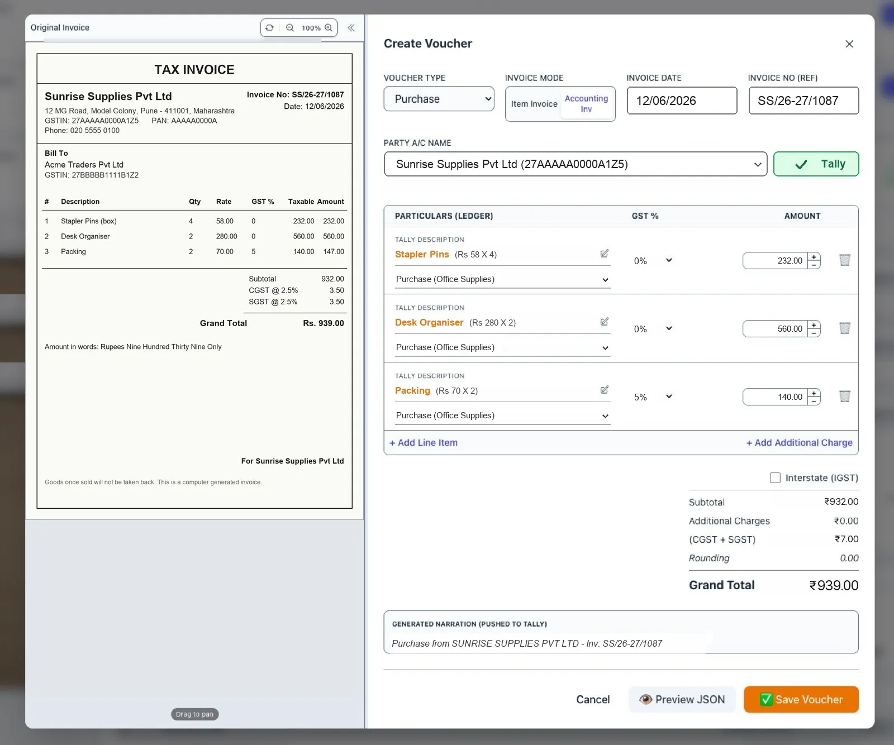The width and height of the screenshot is (894, 745).
Task: Edit the Desk Organiser amount field
Action: (775, 329)
